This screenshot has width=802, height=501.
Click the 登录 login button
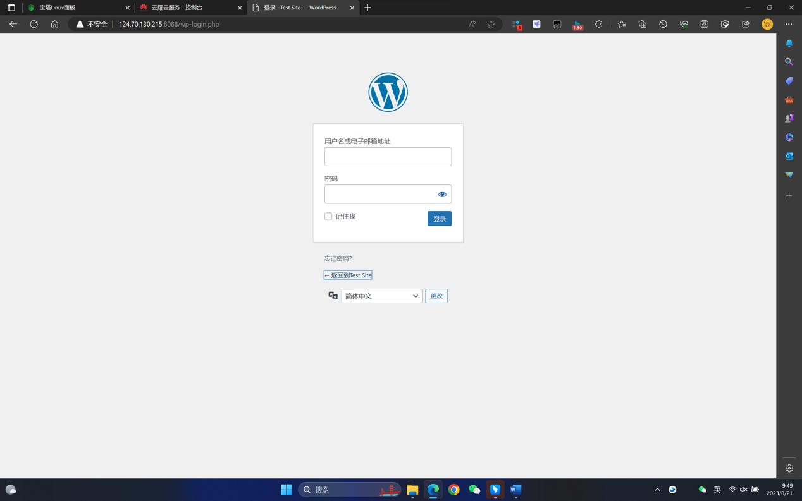tap(439, 219)
